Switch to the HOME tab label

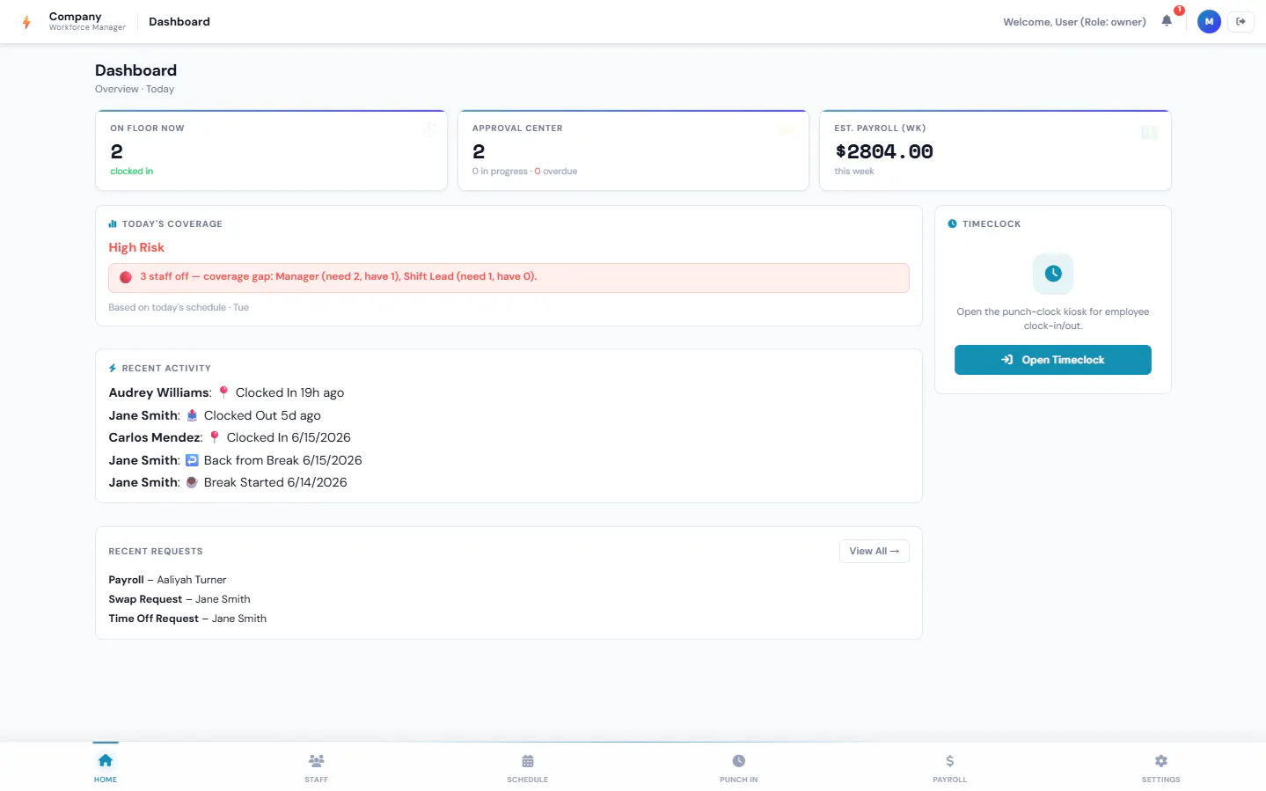106,780
